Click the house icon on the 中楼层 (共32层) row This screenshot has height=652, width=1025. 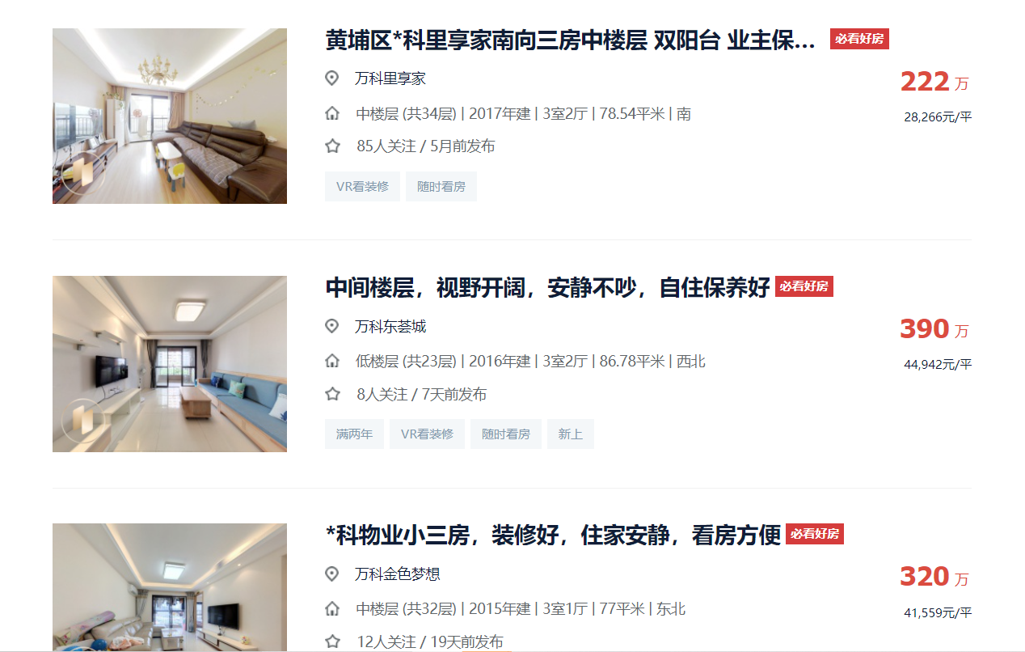coord(331,609)
